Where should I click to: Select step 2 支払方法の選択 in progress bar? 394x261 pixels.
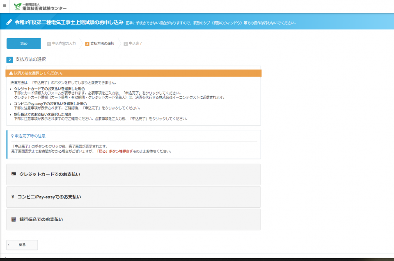pos(100,43)
